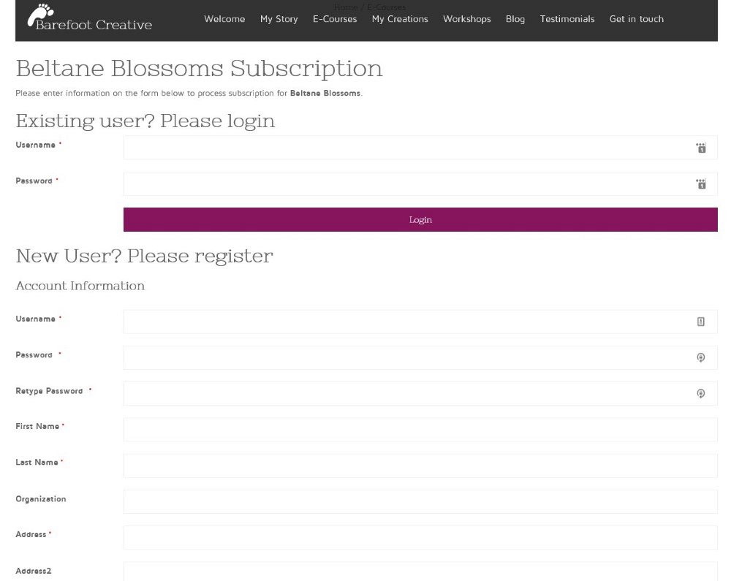Click the key icon in the Password field
This screenshot has width=731, height=581.
(701, 357)
